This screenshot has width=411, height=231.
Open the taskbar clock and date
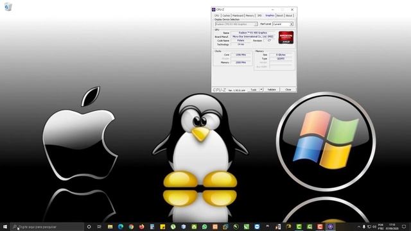point(392,227)
